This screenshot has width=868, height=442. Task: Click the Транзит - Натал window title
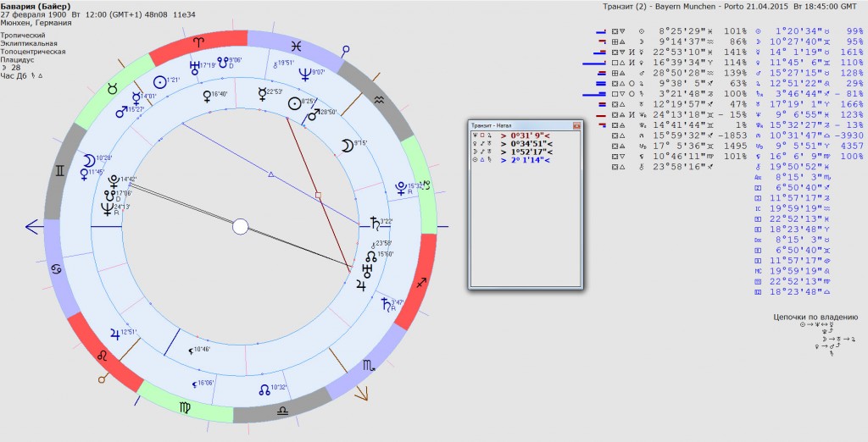coord(491,125)
